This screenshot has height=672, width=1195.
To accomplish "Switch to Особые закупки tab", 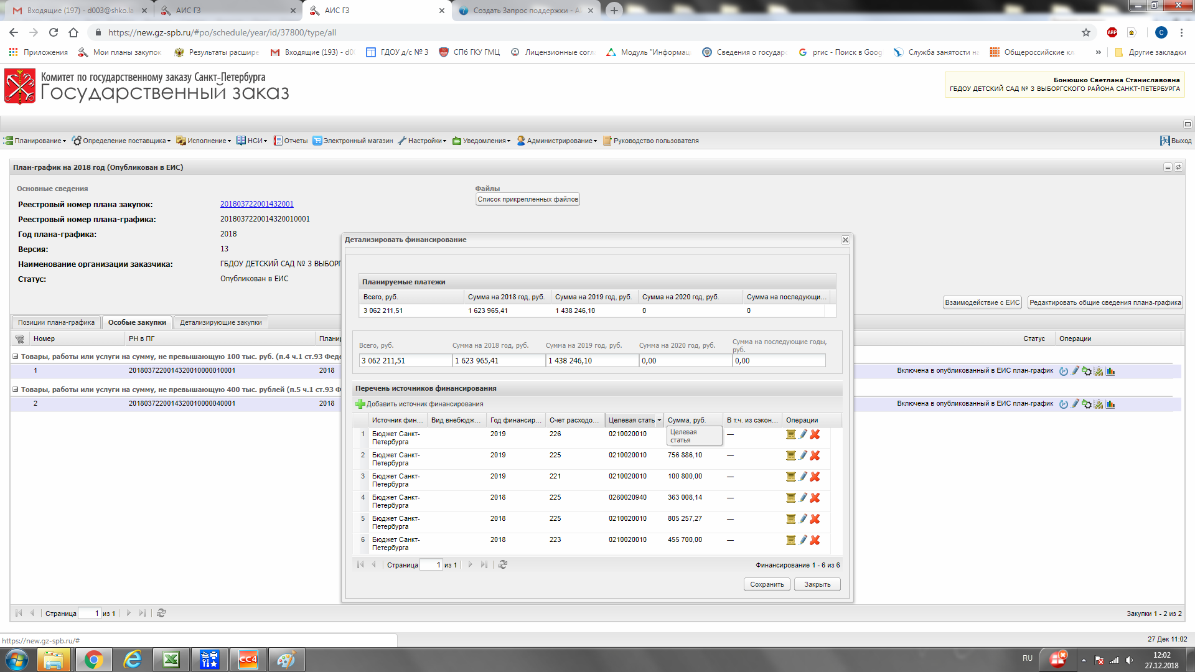I will [x=137, y=322].
